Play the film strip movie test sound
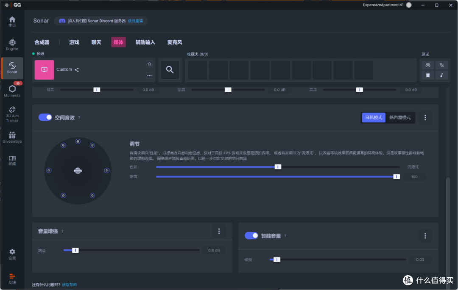Image resolution: width=458 pixels, height=290 pixels. coord(427,75)
